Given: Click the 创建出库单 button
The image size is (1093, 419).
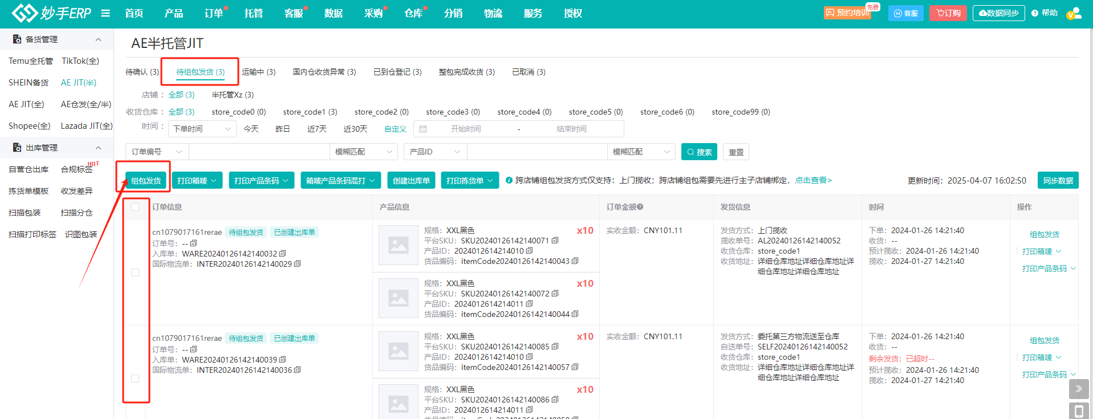Looking at the screenshot, I should coord(411,181).
